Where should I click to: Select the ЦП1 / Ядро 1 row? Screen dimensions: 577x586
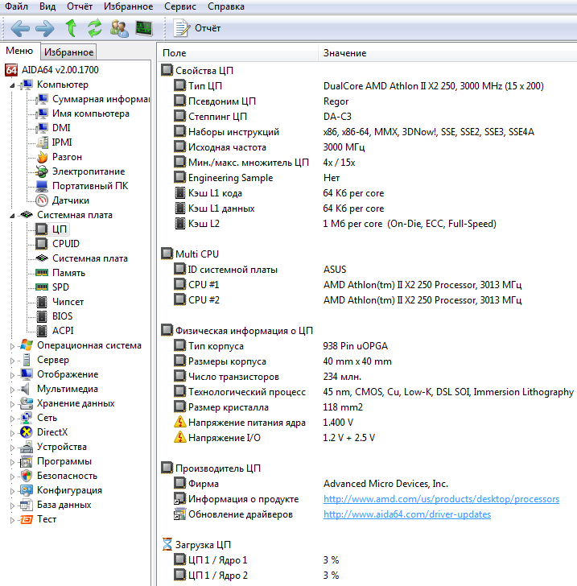(x=368, y=560)
